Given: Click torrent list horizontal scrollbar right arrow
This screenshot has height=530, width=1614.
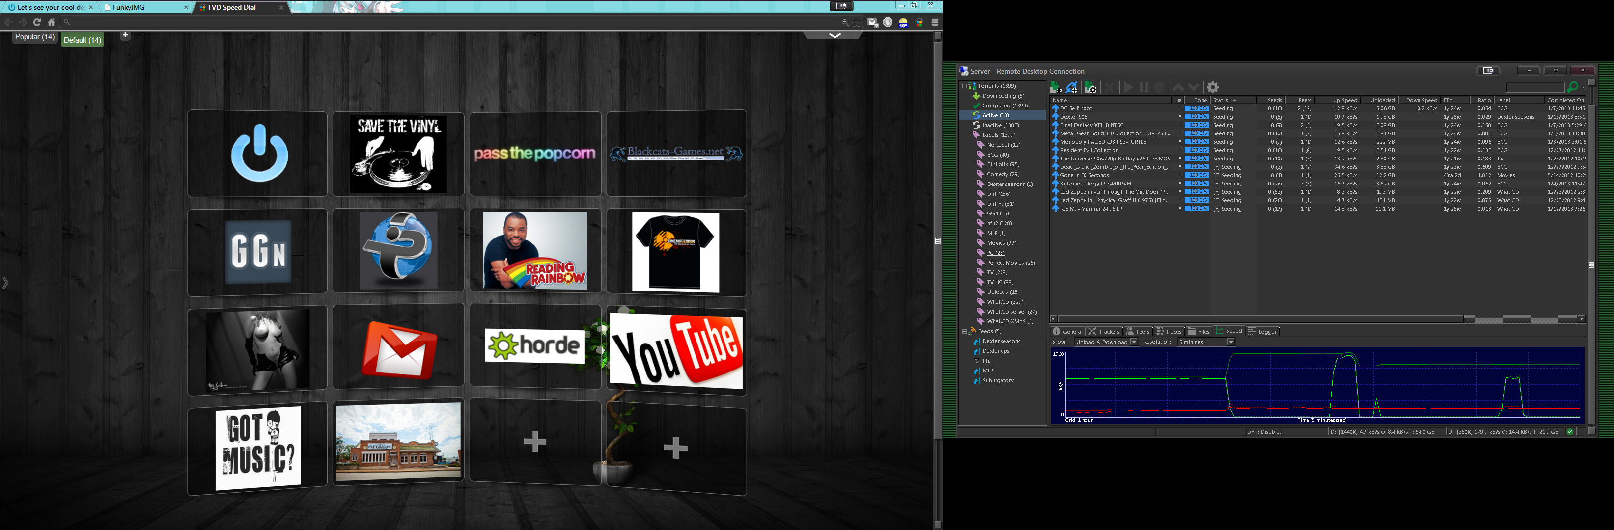Looking at the screenshot, I should pos(1581,318).
